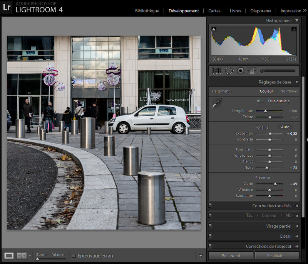Image resolution: width=308 pixels, height=264 pixels.
Task: Switch to Loupe view mode icon
Action: coord(9,256)
